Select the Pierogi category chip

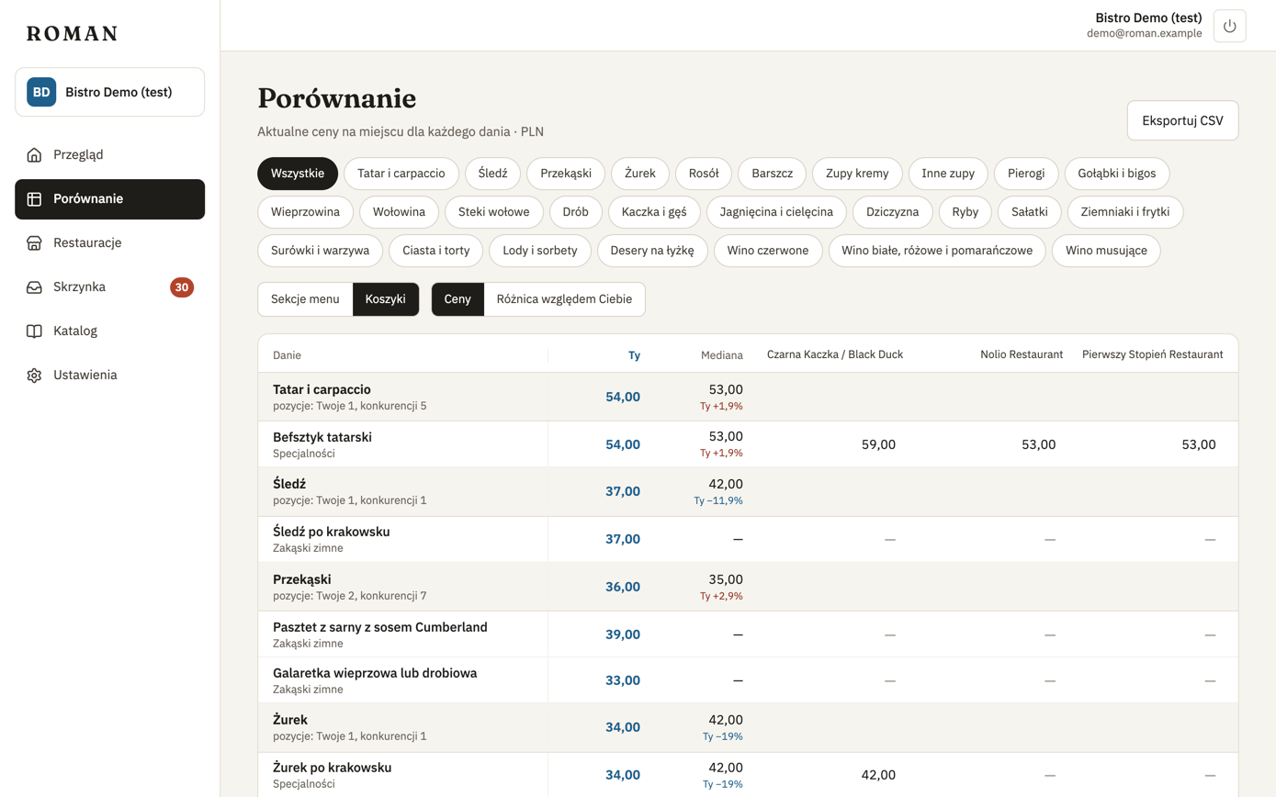[x=1026, y=173]
